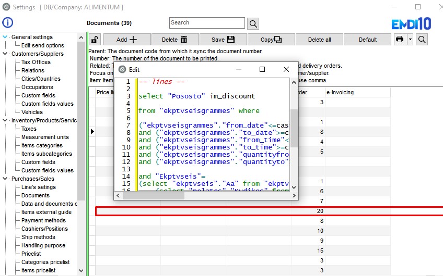Select Cashiers/Positions in the tree
The image size is (443, 276).
pos(44,229)
